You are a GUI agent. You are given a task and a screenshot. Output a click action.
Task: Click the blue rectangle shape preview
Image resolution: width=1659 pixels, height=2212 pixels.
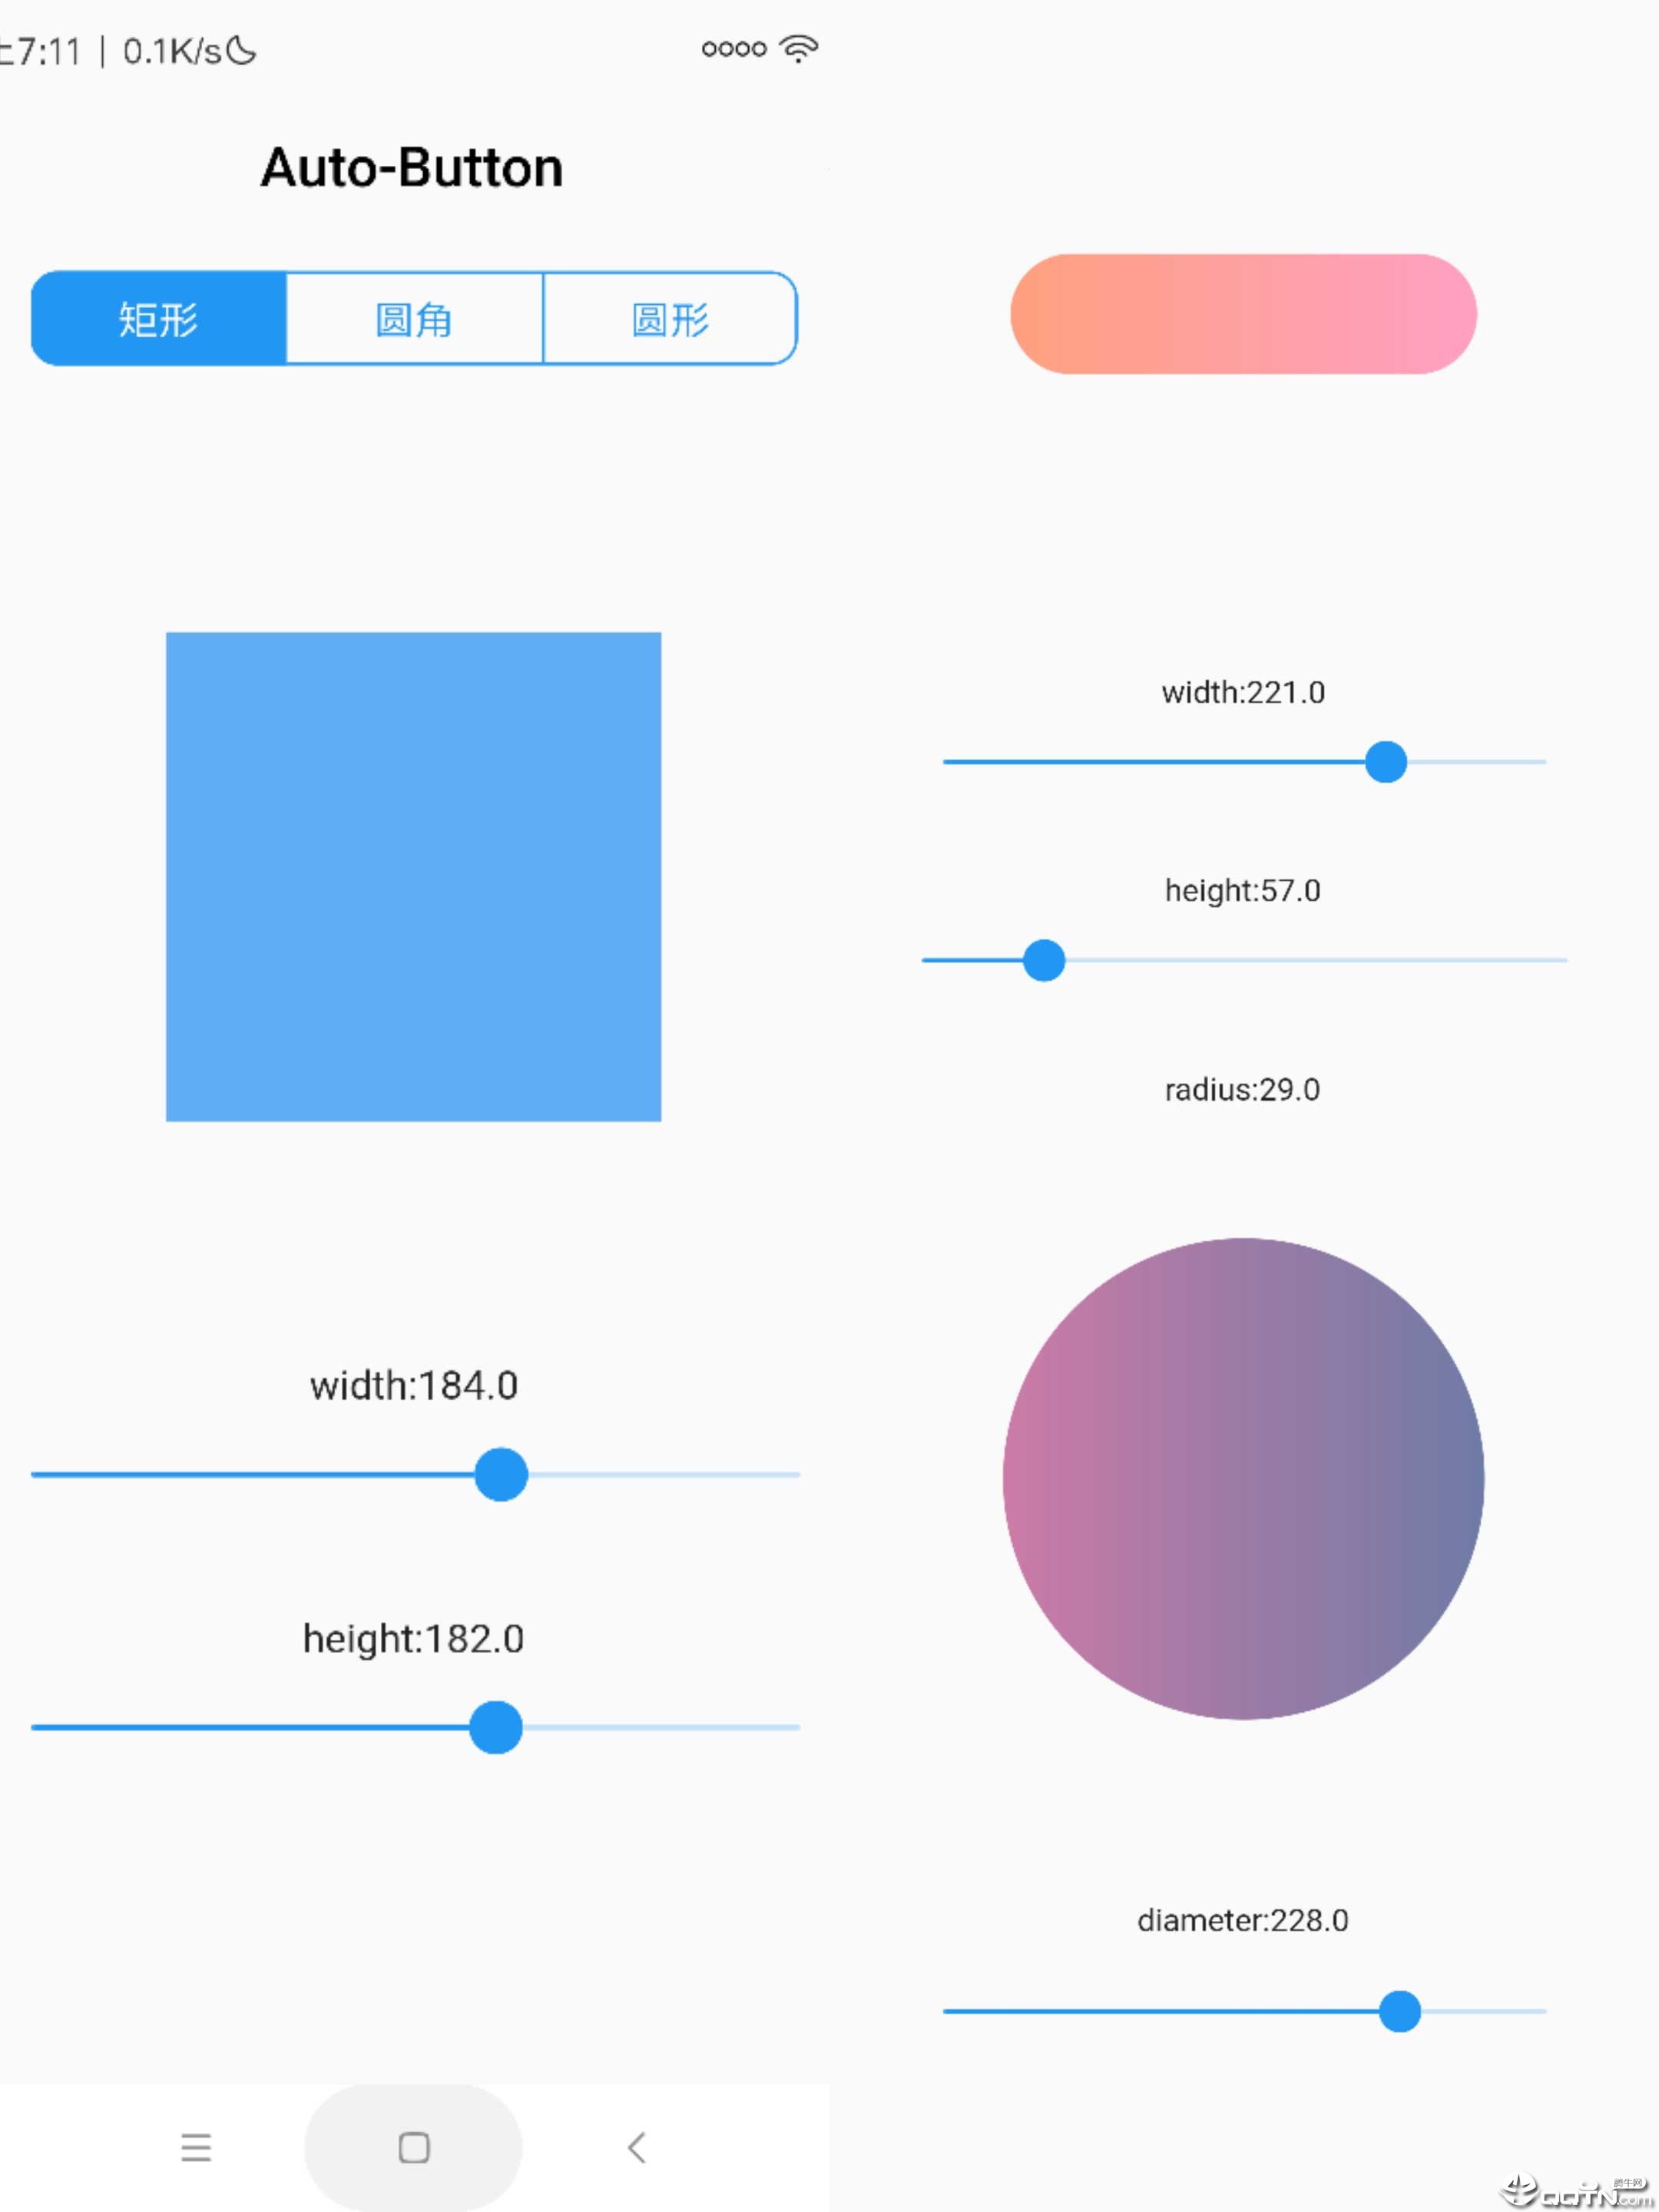[411, 873]
